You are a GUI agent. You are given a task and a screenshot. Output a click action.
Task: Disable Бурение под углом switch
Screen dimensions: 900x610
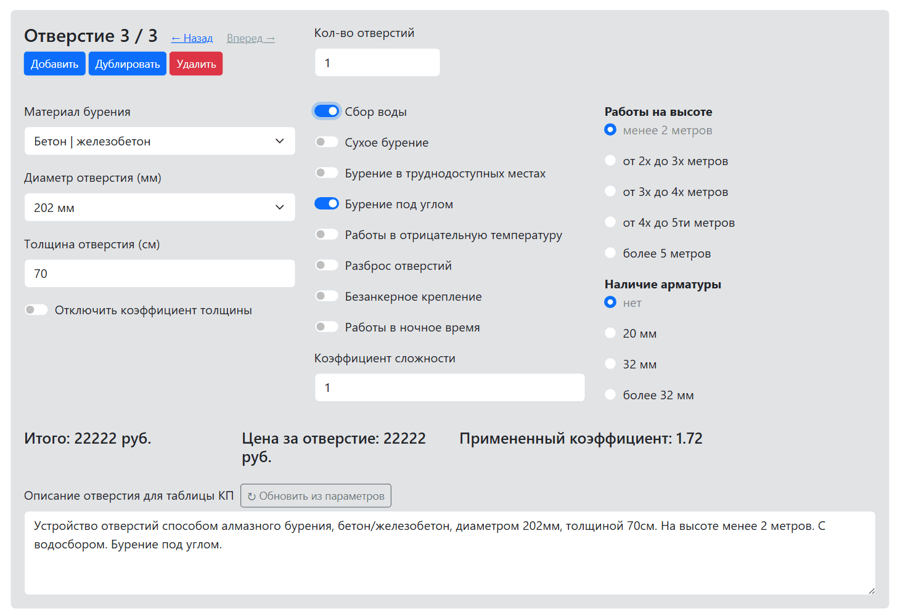(327, 204)
